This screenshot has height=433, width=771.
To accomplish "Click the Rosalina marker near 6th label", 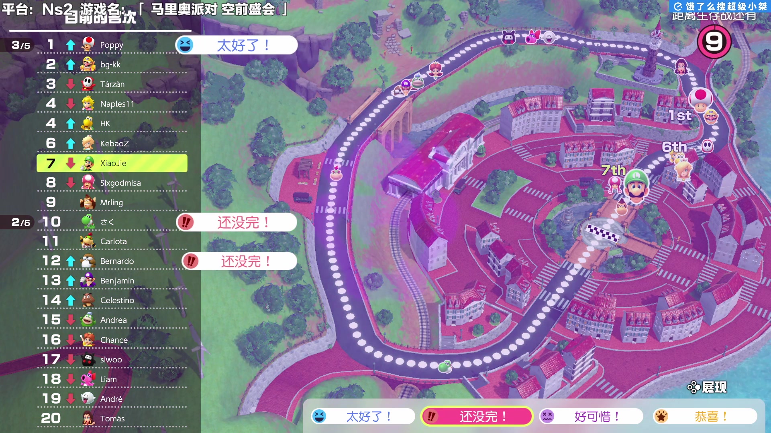I will pyautogui.click(x=683, y=170).
